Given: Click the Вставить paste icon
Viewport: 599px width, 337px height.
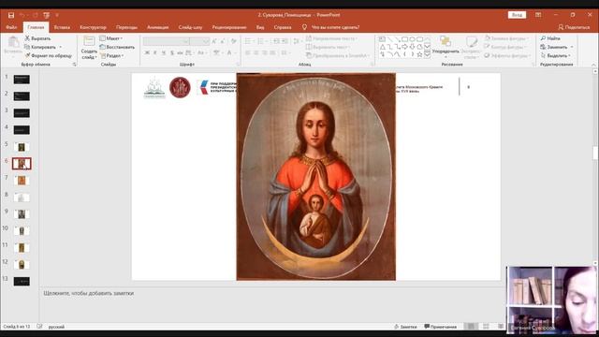Looking at the screenshot, I should tap(13, 41).
